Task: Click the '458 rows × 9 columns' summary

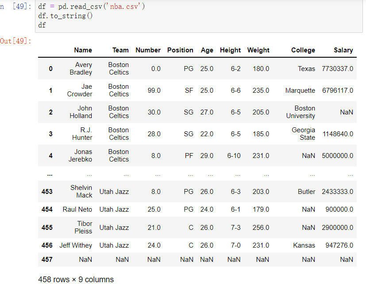Action: pyautogui.click(x=76, y=280)
